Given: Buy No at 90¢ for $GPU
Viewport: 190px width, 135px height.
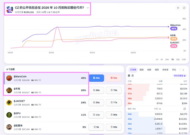Looking at the screenshot, I should pos(114,115).
